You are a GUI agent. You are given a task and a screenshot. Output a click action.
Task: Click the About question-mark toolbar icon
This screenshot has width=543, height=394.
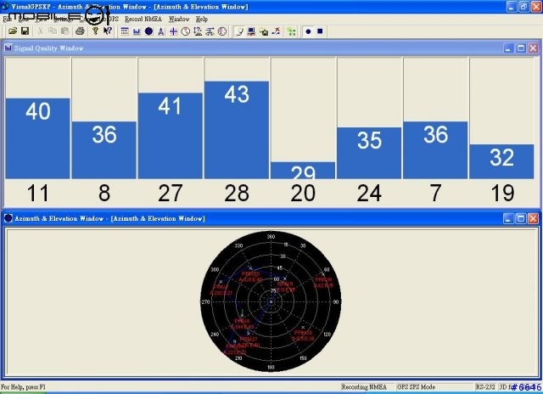pos(95,31)
